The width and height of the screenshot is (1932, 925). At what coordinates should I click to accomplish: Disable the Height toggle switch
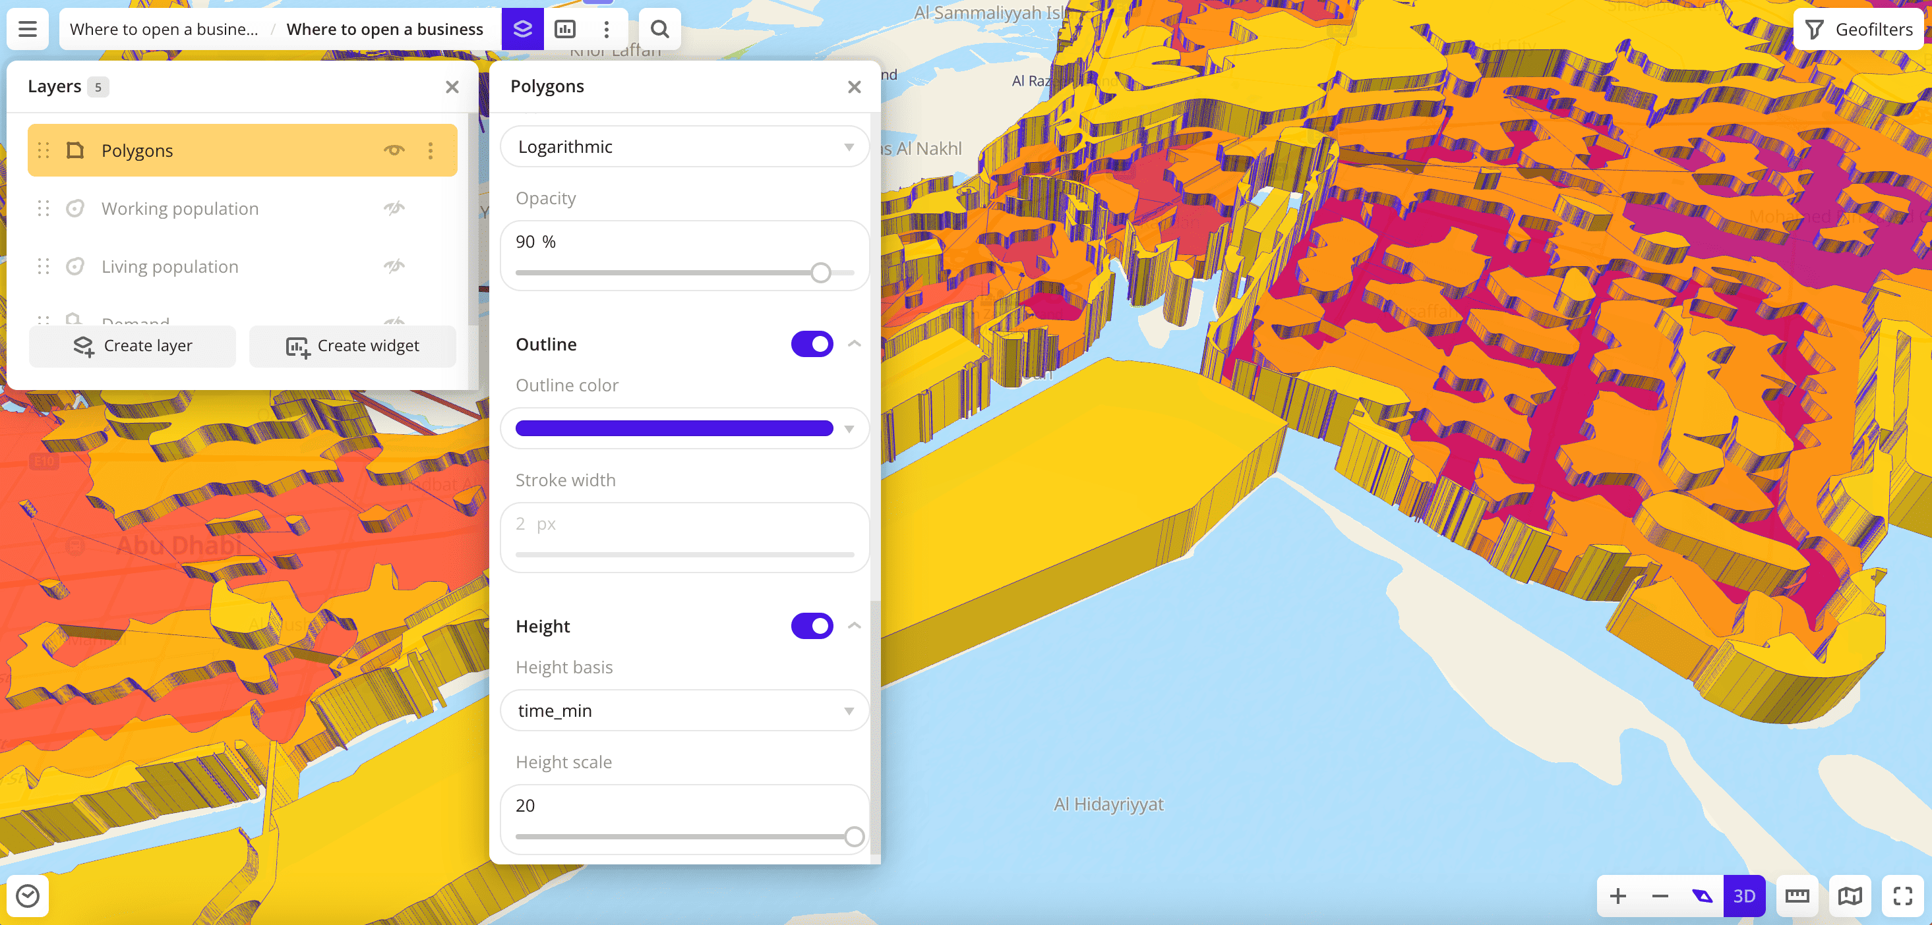coord(812,626)
